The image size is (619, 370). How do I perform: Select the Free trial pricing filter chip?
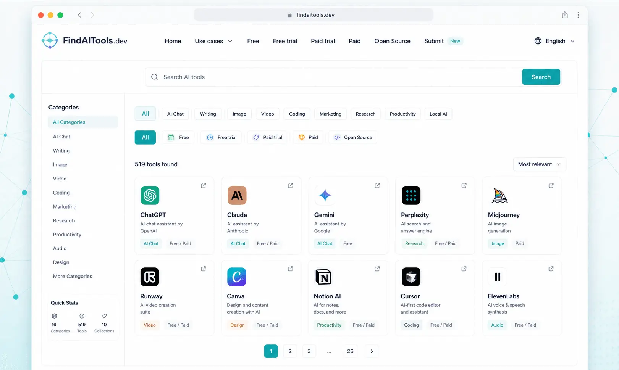221,137
